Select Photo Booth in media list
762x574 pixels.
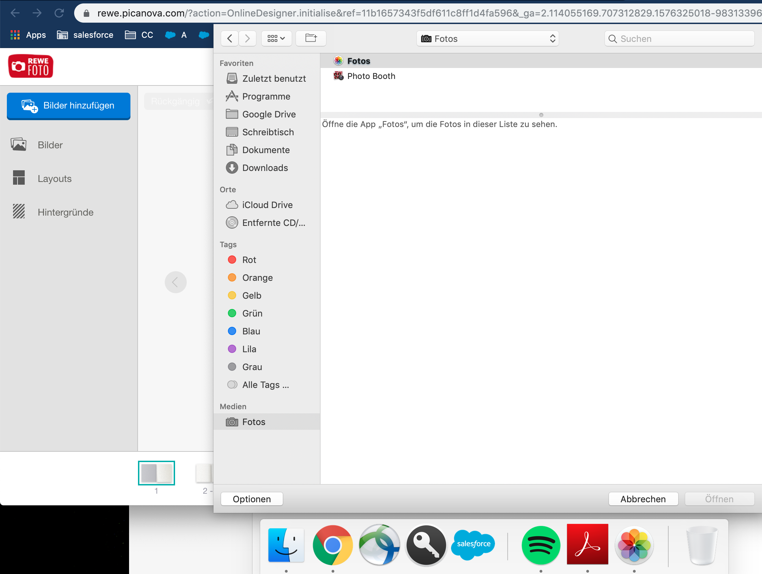[x=371, y=76]
